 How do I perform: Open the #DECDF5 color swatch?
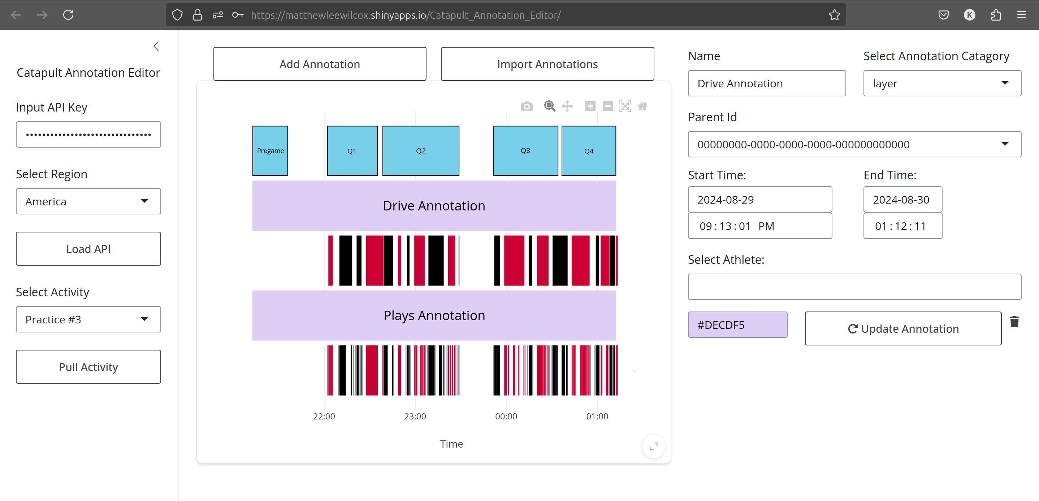[x=738, y=324]
